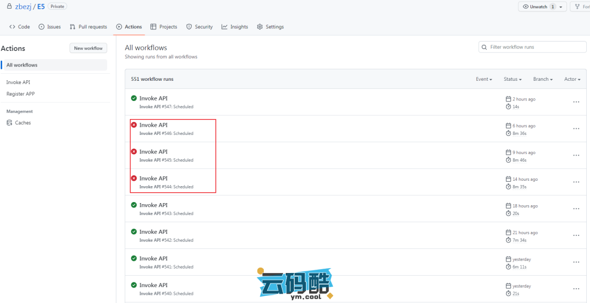The image size is (590, 303).
Task: Open the three-dot menu for run #547
Action: tap(576, 102)
